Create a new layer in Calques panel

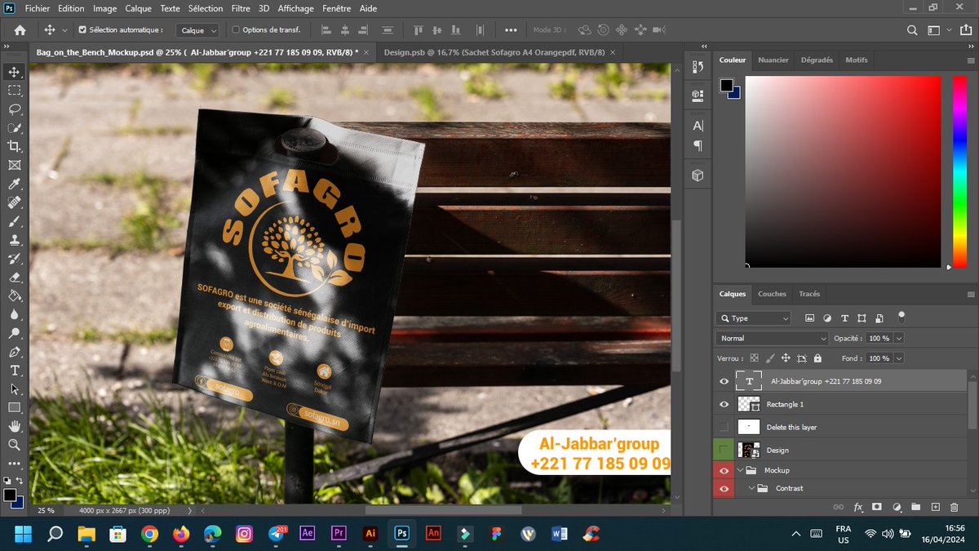coord(936,507)
